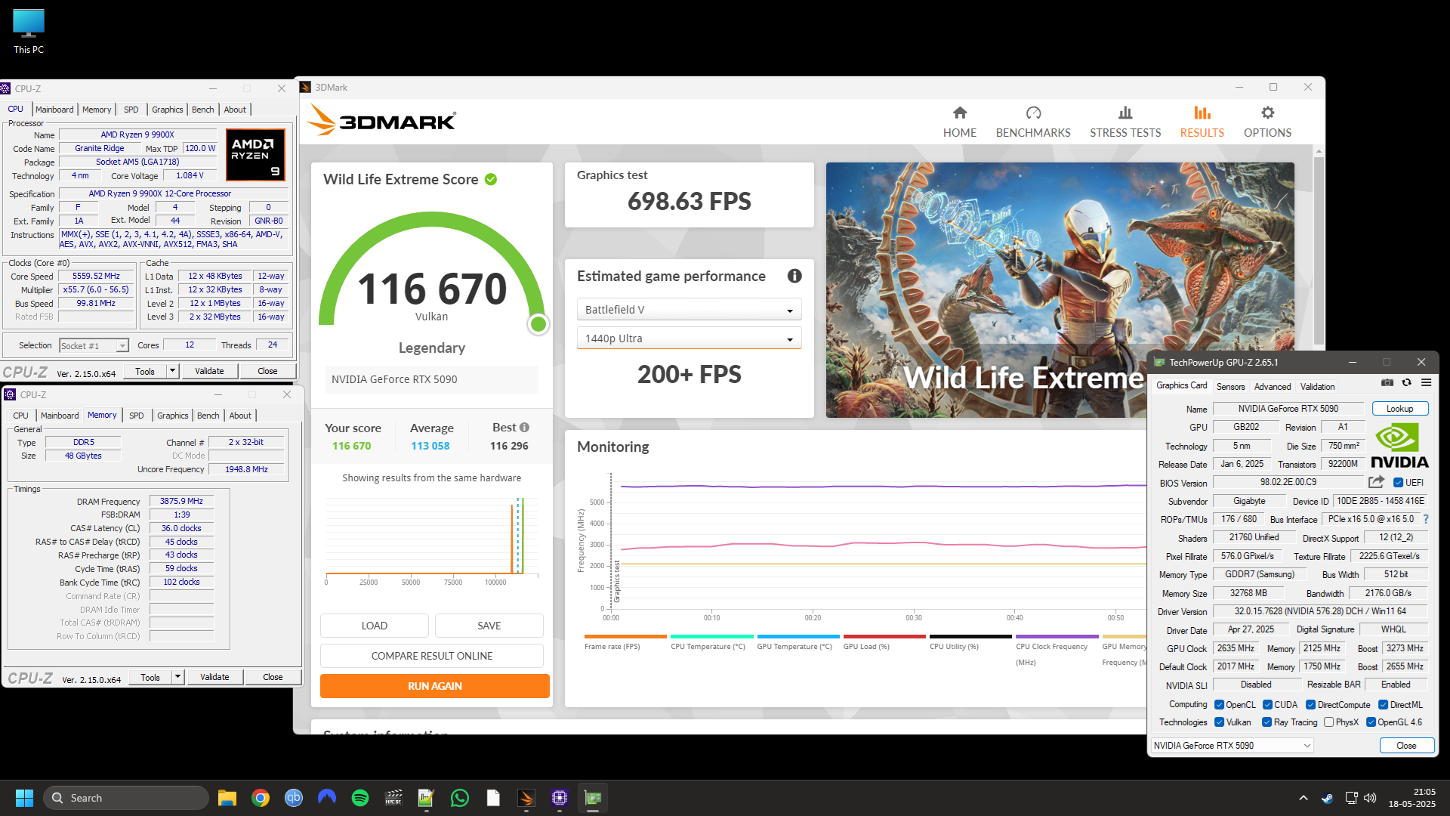This screenshot has height=816, width=1450.
Task: Toggle the PhysX checkbox
Action: 1328,722
